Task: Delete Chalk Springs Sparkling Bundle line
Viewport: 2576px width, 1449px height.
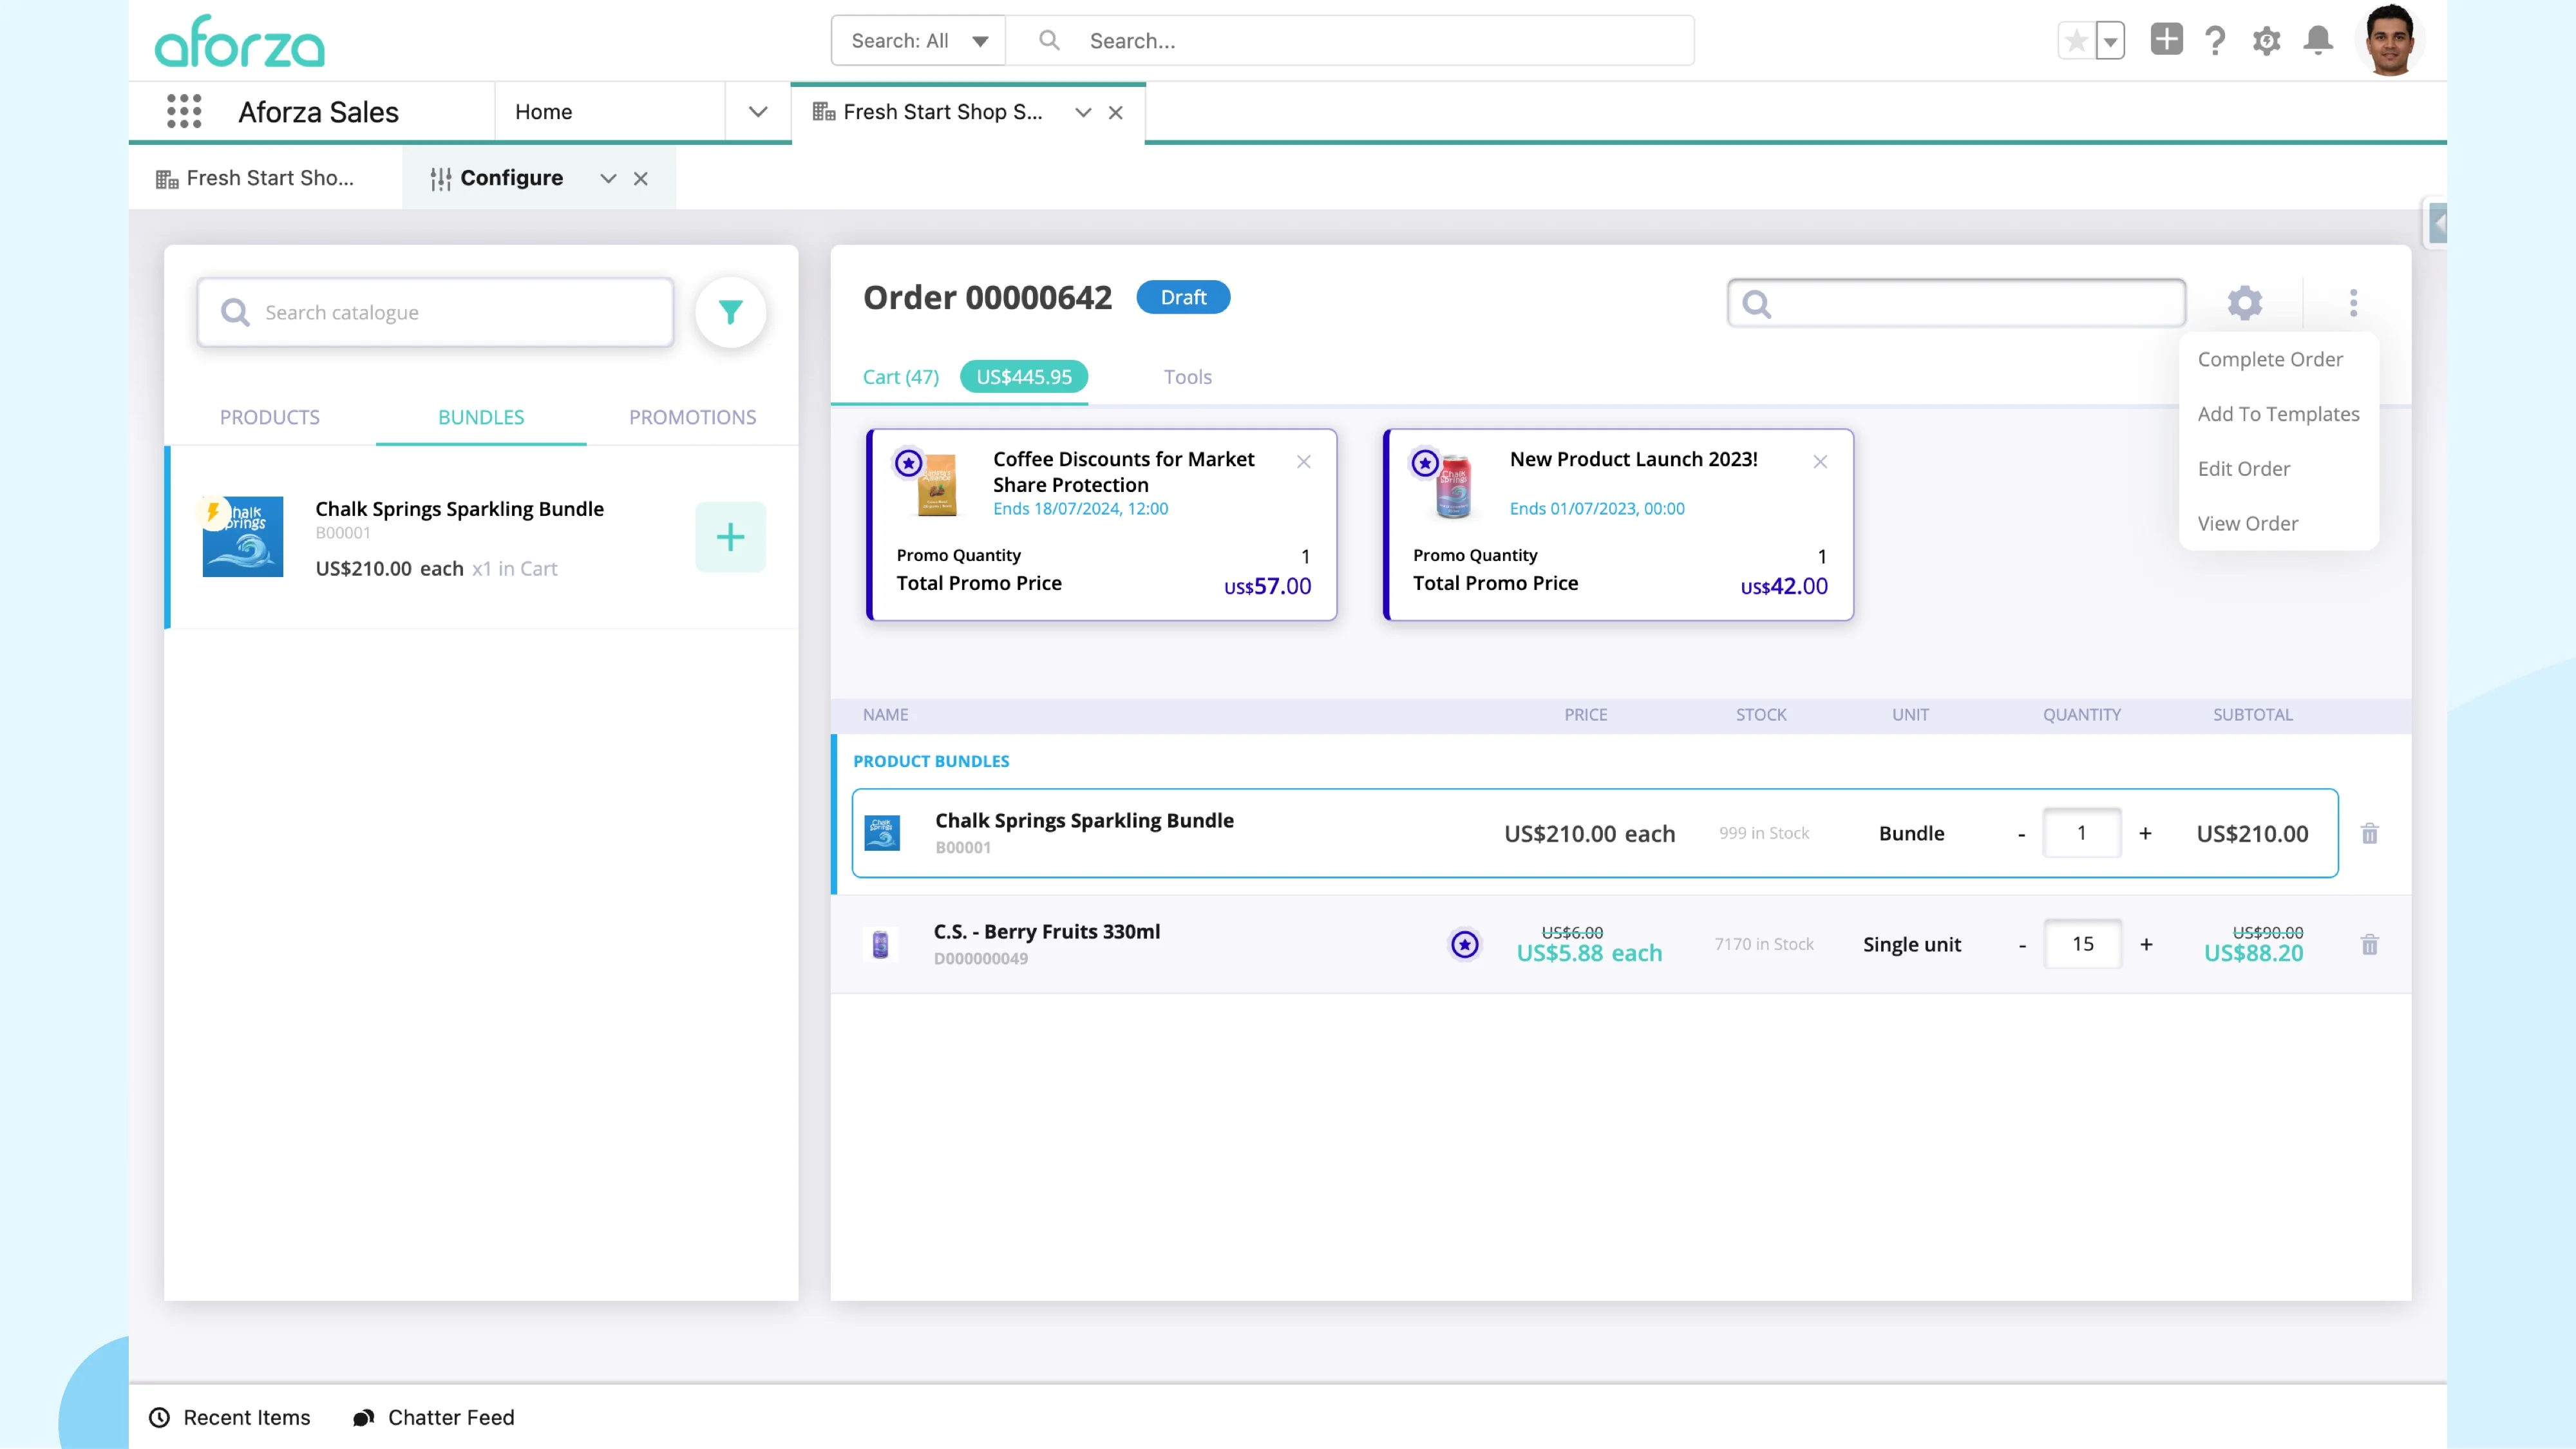Action: [2370, 834]
